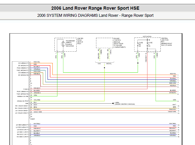
Task: Click the 'PASS AIRBAG R2' pin label
Action: [x=23, y=94]
